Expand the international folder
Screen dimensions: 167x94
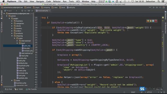[17, 41]
